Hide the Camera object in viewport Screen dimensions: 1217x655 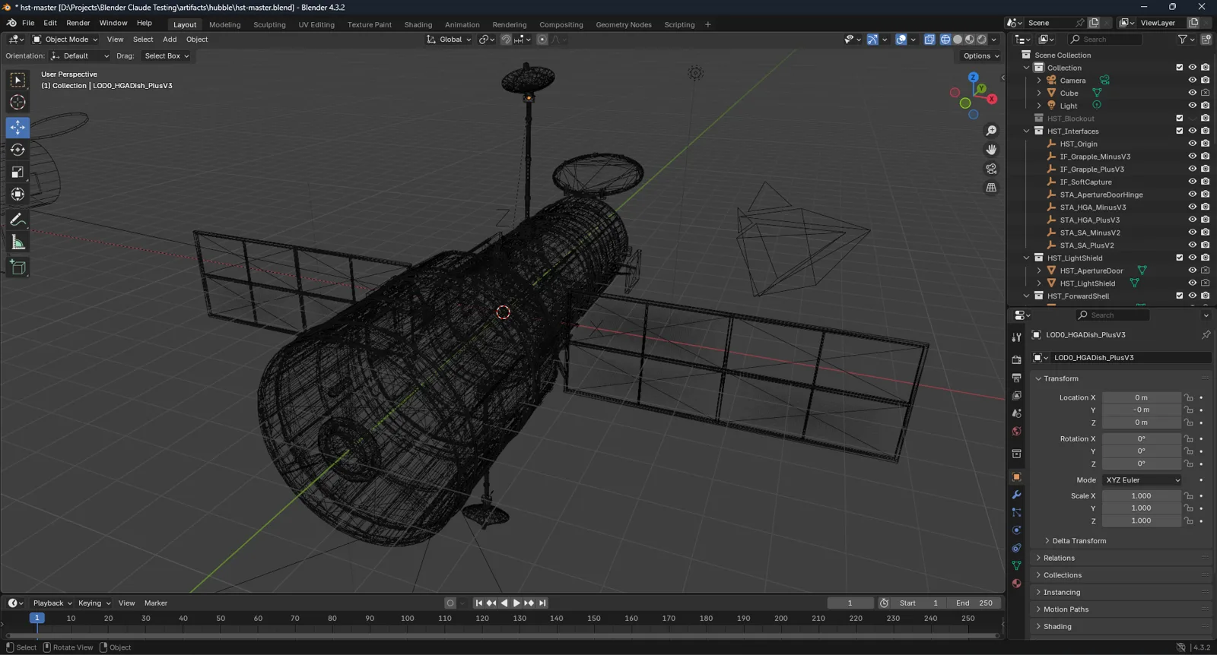pos(1193,80)
